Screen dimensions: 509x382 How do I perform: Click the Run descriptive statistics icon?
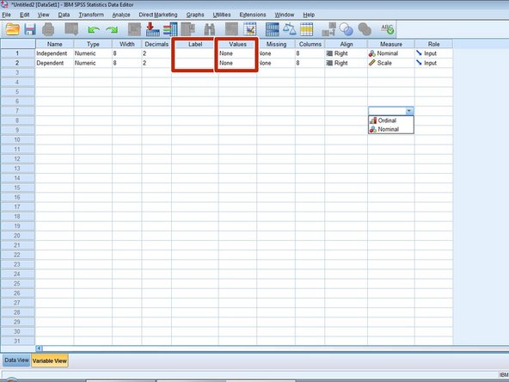pyautogui.click(x=188, y=29)
